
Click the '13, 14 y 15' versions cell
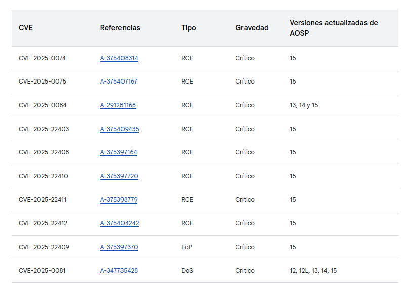pos(304,105)
